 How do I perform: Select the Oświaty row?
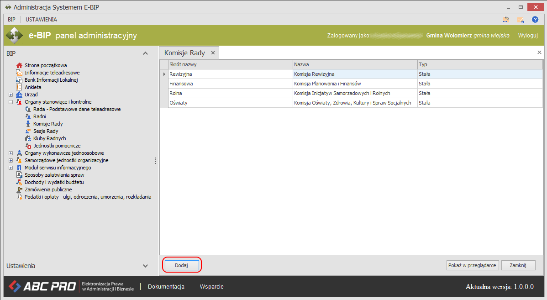tap(351, 103)
